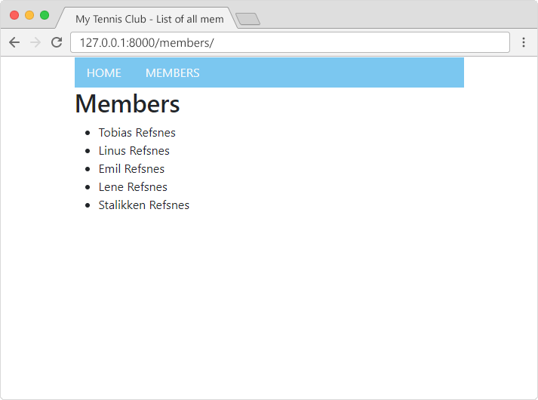Select Tobias Refsnes from the list
This screenshot has width=538, height=400.
pos(137,133)
